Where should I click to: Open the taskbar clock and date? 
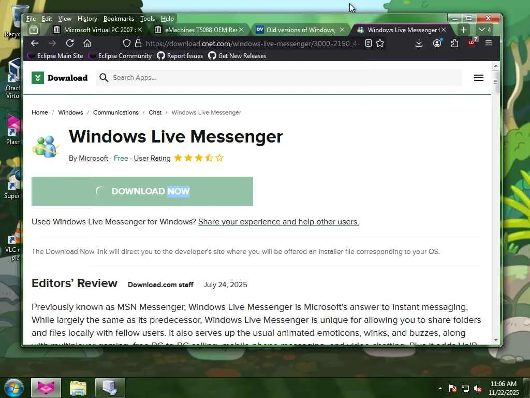[x=504, y=388]
